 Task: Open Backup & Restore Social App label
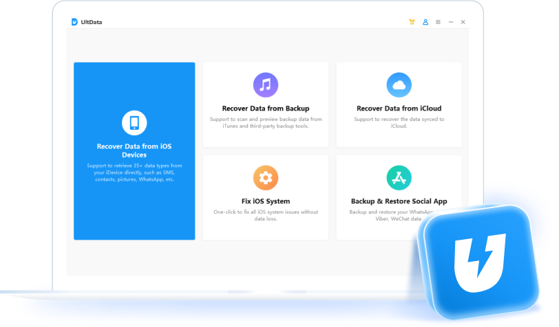[x=399, y=201]
